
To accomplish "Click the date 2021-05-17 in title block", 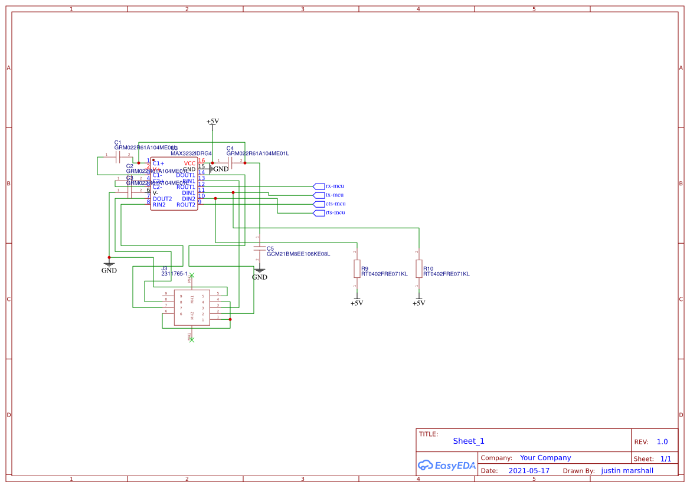I will (x=529, y=470).
